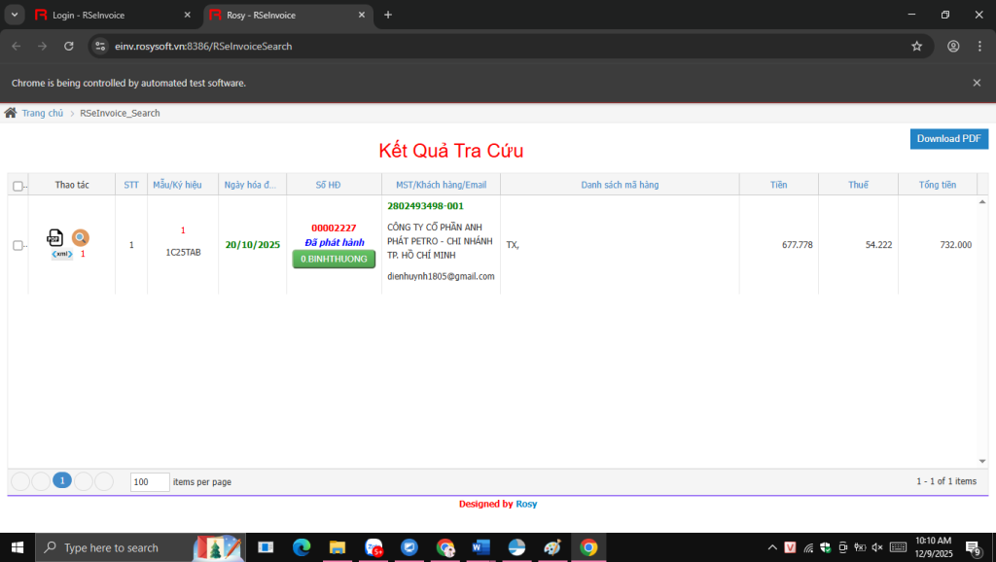The height and width of the screenshot is (562, 996).
Task: Open the orange magnifier view icon
Action: pyautogui.click(x=81, y=237)
